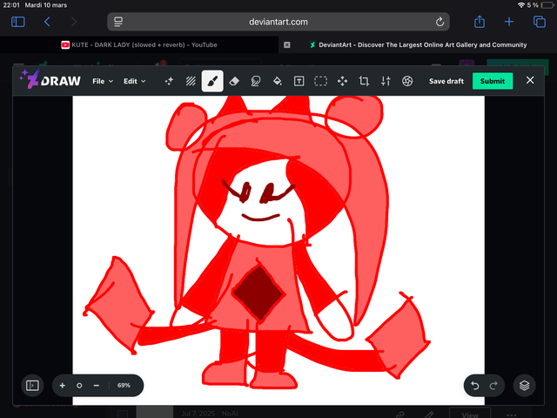Submit the drawing
The height and width of the screenshot is (418, 557).
tap(493, 81)
